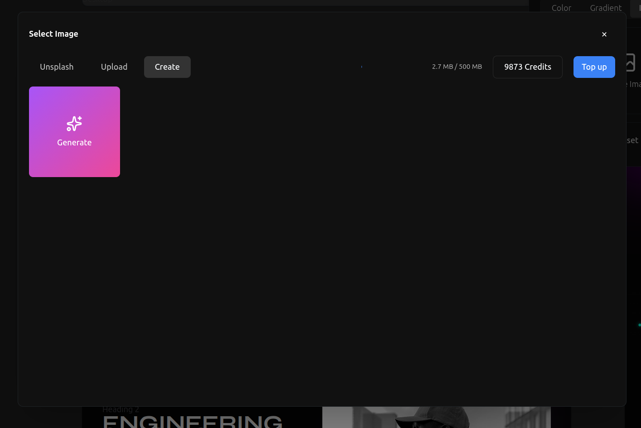The image size is (641, 428).
Task: Click the partially visible image icon at right
Action: click(x=631, y=63)
